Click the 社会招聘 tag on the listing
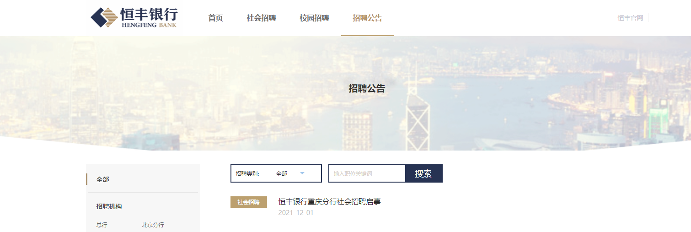 249,202
